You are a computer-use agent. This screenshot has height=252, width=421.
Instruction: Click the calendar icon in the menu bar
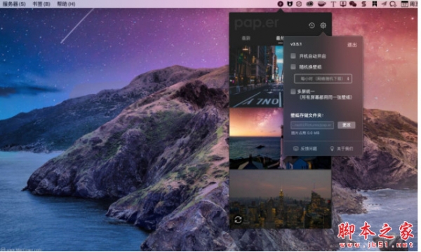click(404, 3)
